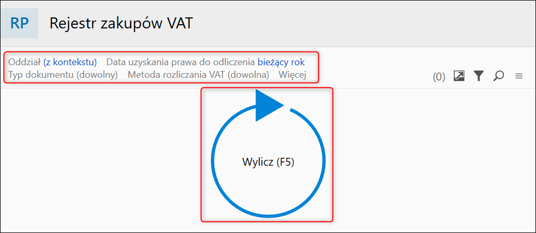Click the pop-out expand view icon
This screenshot has height=233, width=536.
pos(459,76)
